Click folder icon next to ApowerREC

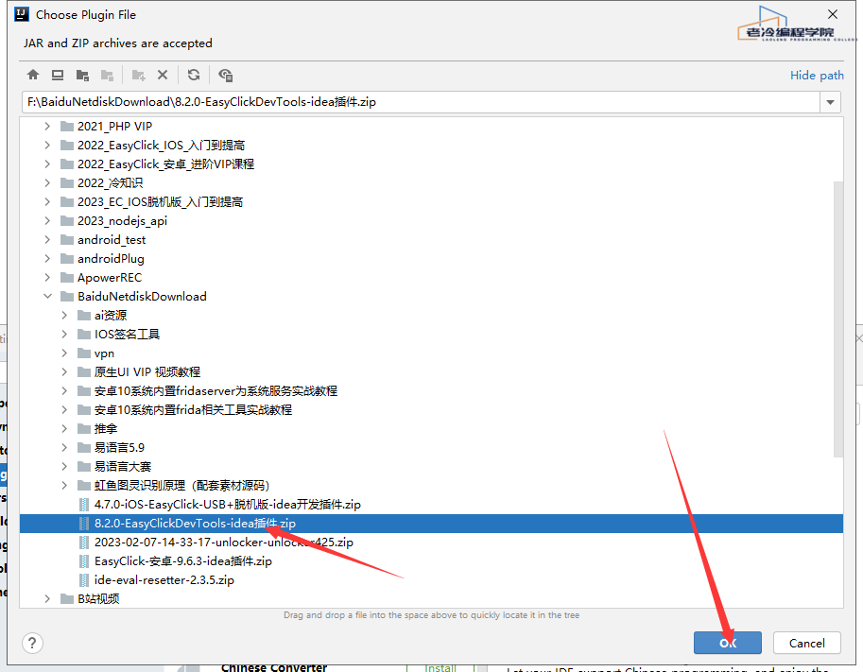tap(67, 277)
